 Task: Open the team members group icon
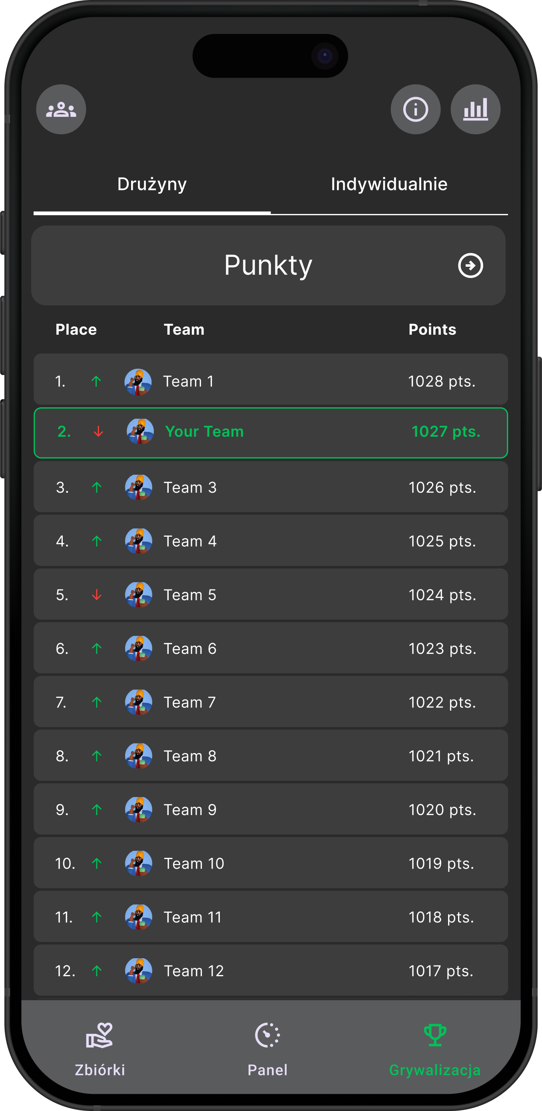tap(61, 109)
